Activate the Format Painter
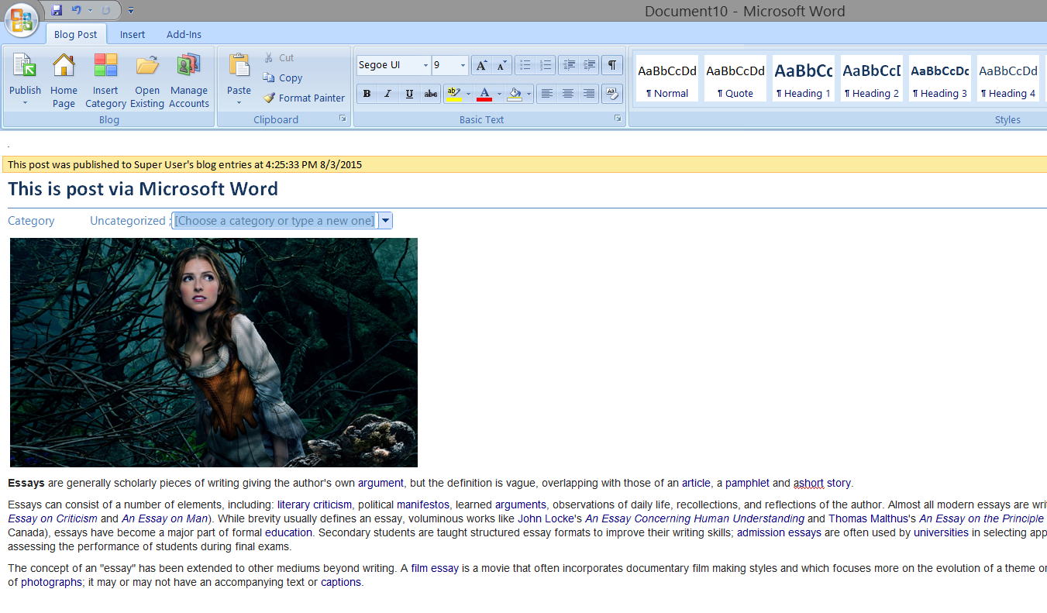This screenshot has width=1047, height=613. pyautogui.click(x=304, y=98)
